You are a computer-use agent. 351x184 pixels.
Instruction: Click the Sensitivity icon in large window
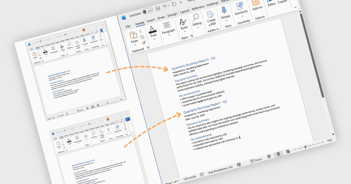(240, 6)
